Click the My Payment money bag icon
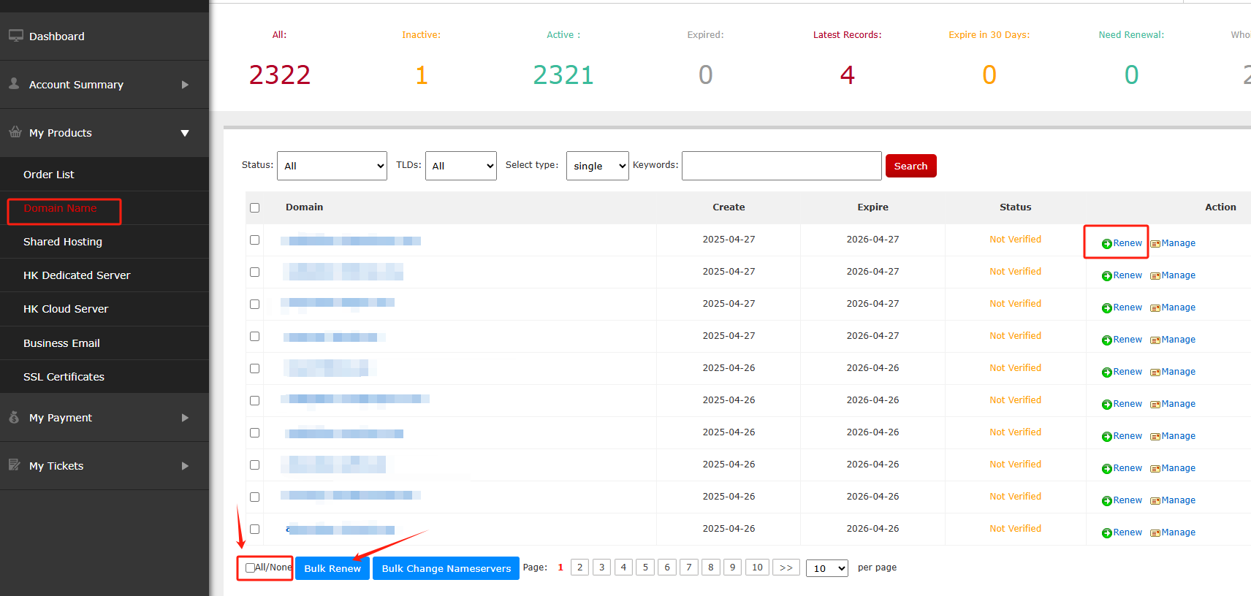1251x596 pixels. tap(14, 417)
